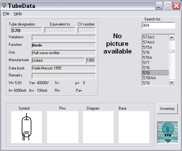Select 578WA in the tube list

(155, 78)
